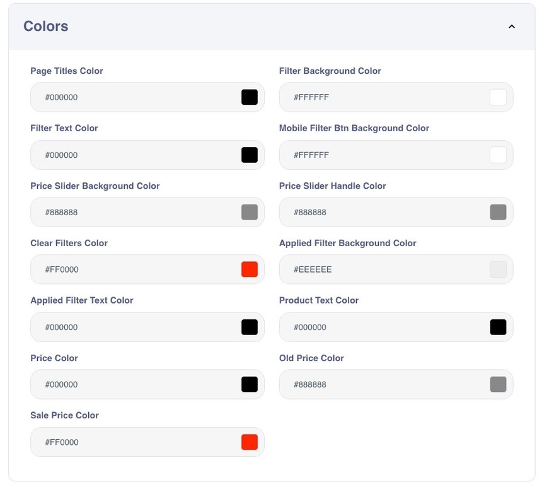542x491 pixels.
Task: Open the Product Text Color swatch
Action: click(x=498, y=327)
